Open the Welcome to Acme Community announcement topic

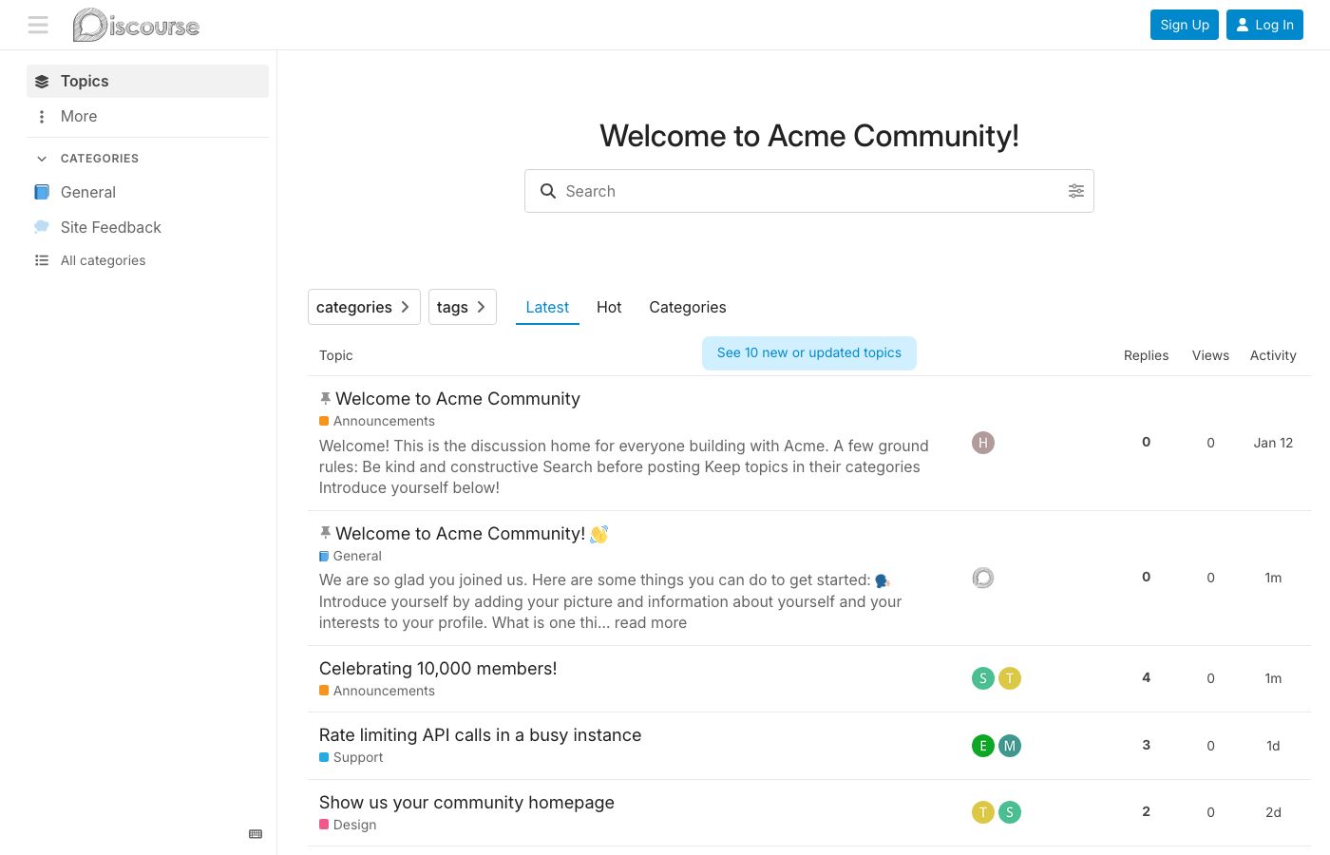(x=458, y=399)
